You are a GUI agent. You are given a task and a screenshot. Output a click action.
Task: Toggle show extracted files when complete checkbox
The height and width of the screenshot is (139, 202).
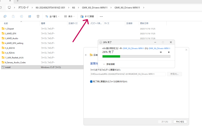(x=91, y=82)
